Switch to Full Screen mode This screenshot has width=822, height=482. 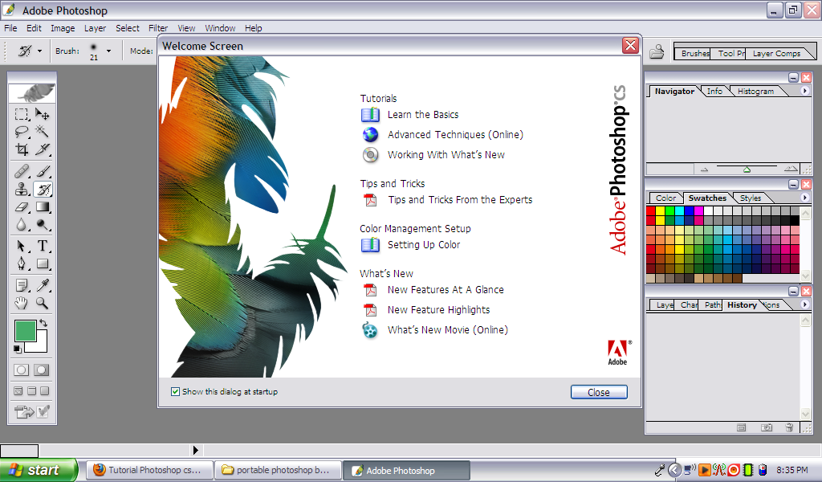pos(45,390)
